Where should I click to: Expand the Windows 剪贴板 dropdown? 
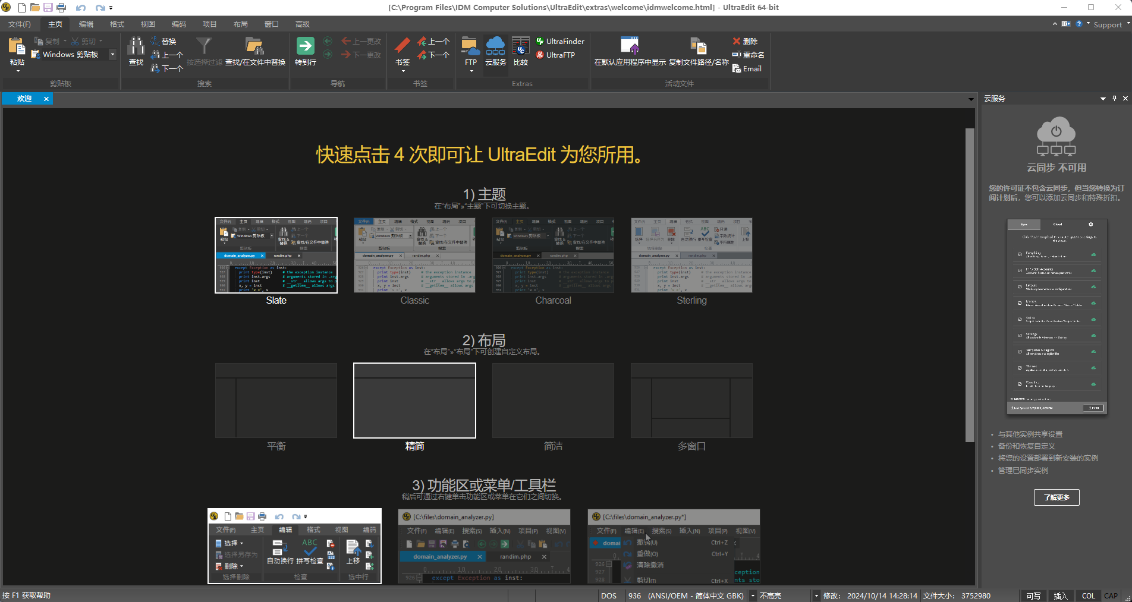tap(112, 55)
